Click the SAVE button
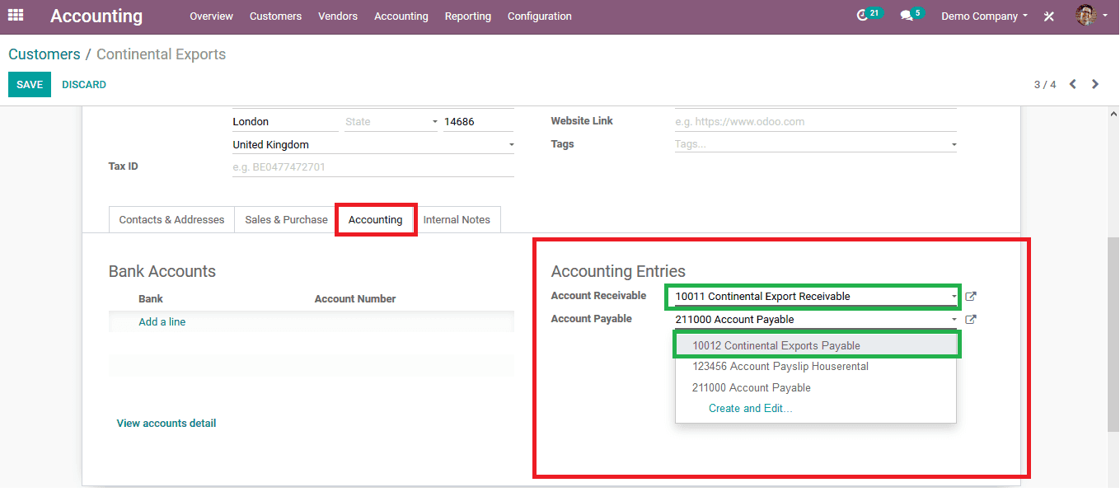This screenshot has width=1120, height=492. point(30,85)
